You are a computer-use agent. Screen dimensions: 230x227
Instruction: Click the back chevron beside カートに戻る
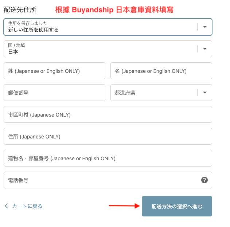pyautogui.click(x=6, y=206)
